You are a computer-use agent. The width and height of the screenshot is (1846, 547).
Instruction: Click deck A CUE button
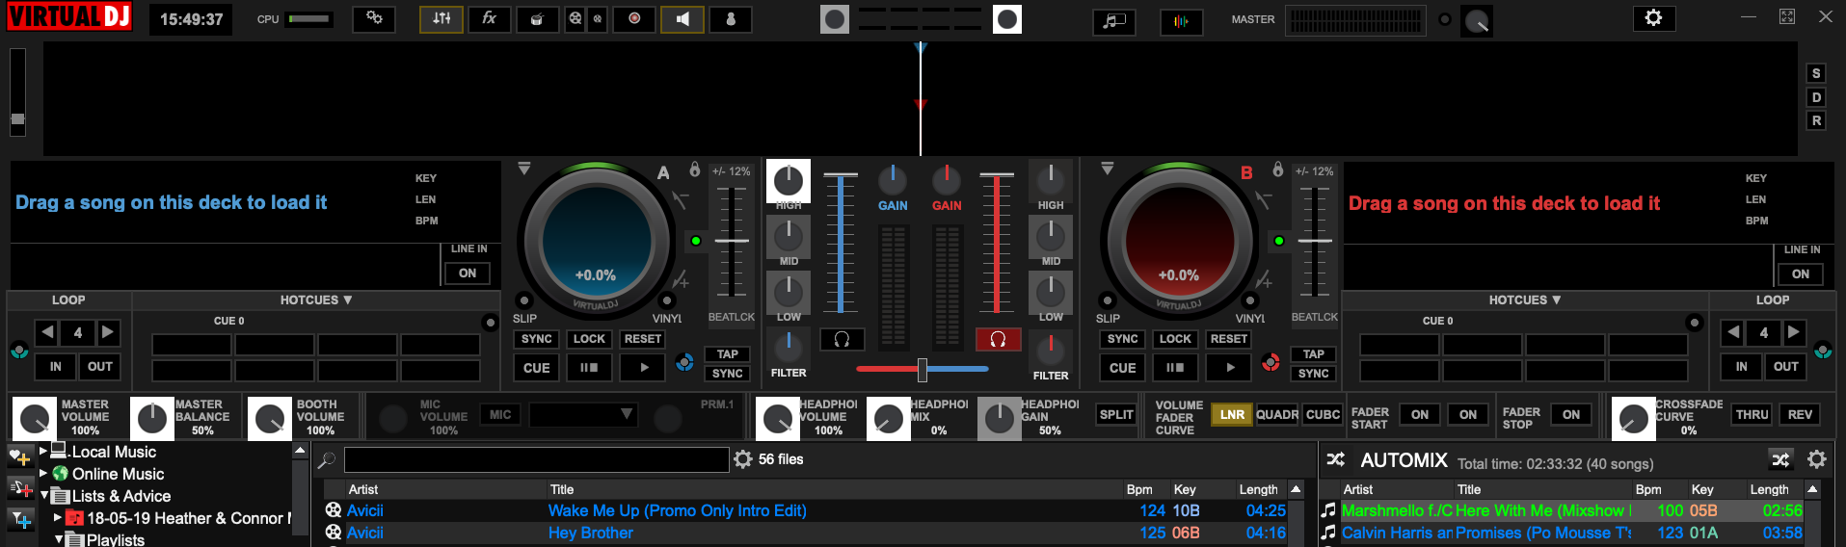537,367
